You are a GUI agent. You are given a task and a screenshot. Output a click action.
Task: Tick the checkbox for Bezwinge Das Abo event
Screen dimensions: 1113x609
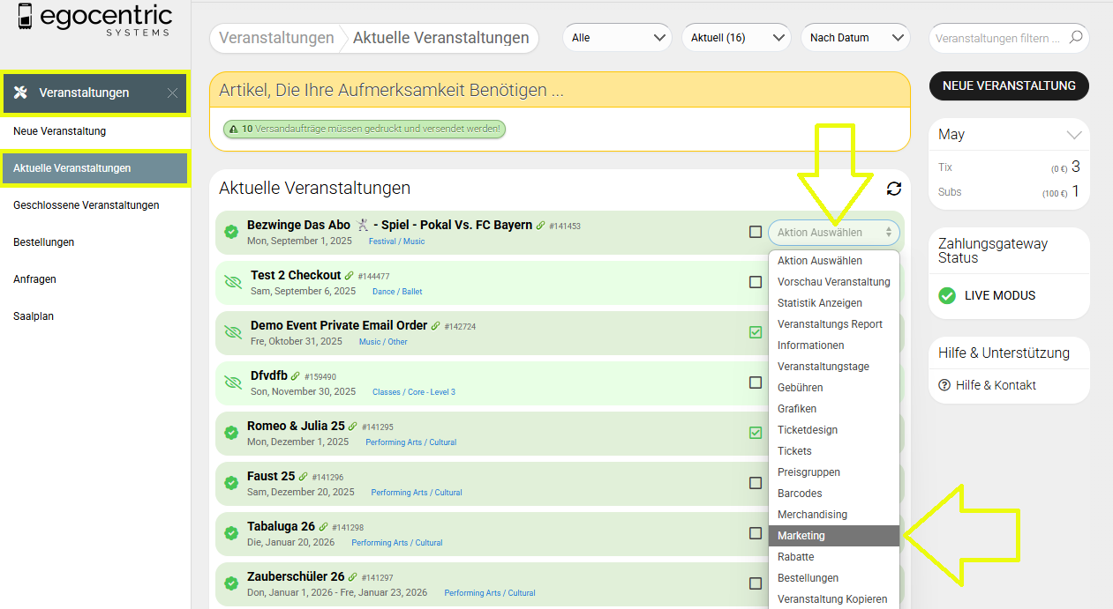tap(756, 232)
